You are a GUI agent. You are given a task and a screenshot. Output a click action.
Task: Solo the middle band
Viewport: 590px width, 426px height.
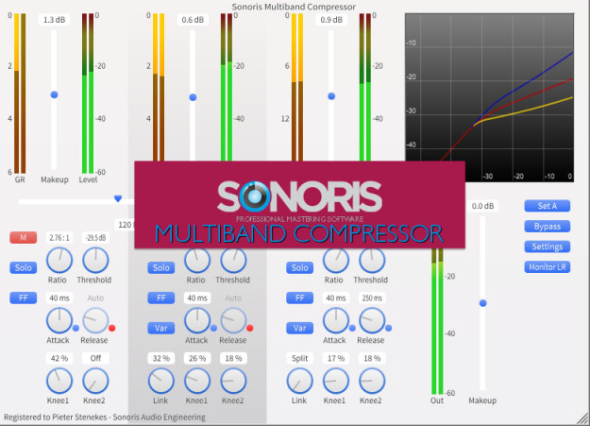tap(161, 268)
